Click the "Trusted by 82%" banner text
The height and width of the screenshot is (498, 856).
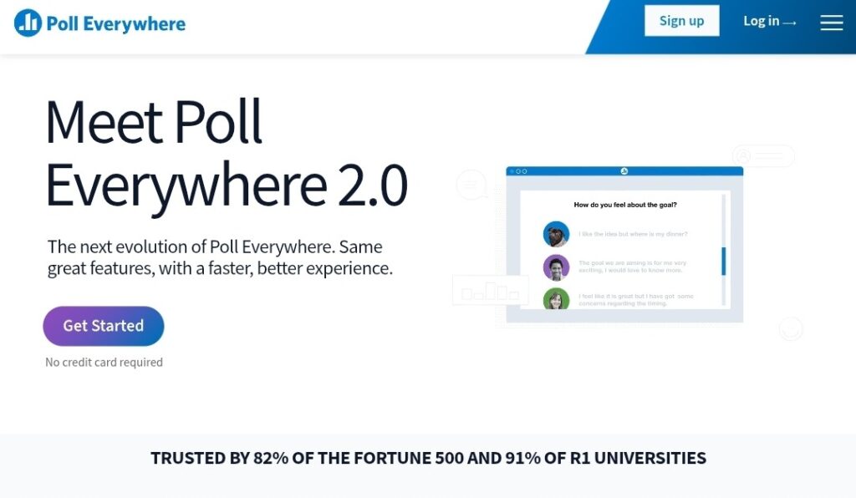428,458
